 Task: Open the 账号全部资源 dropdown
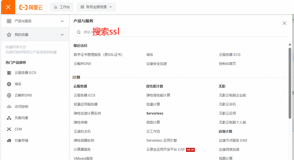tap(96, 7)
